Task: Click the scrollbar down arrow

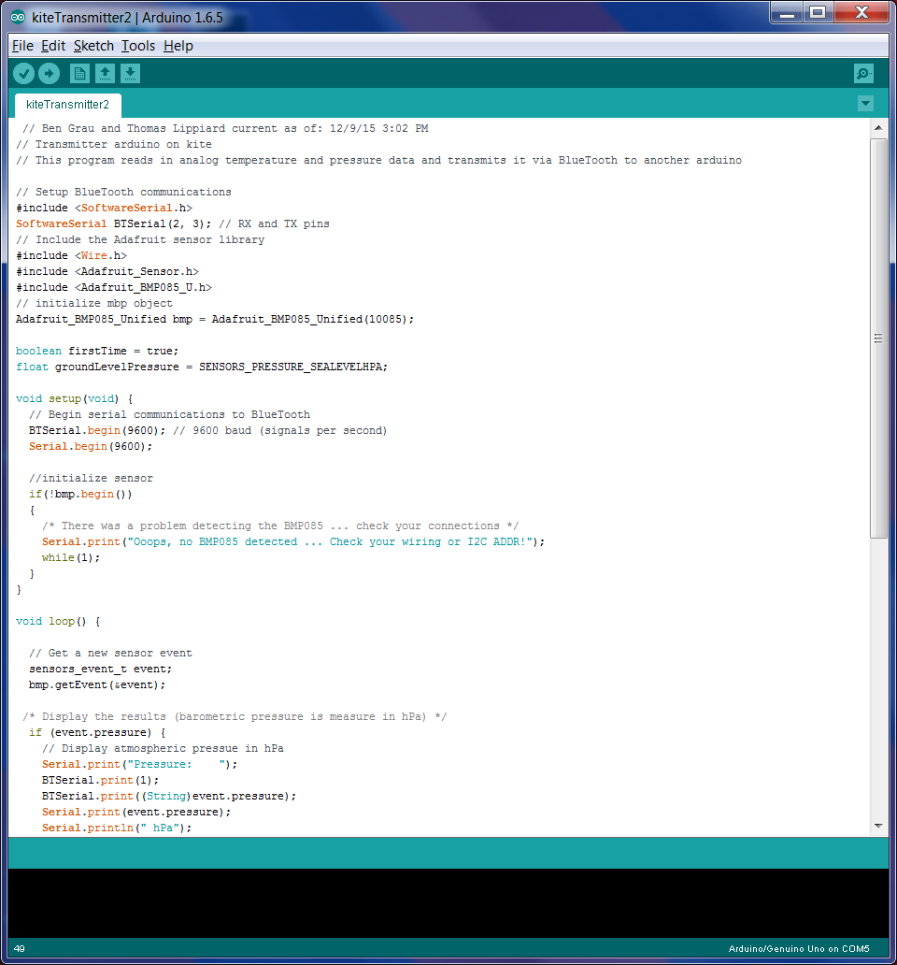Action: pos(878,826)
